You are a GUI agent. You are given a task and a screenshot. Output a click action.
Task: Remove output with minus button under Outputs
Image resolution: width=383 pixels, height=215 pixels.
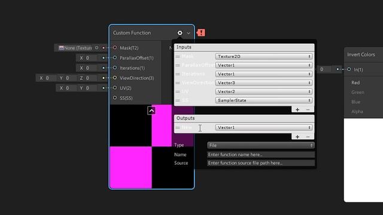click(x=308, y=137)
